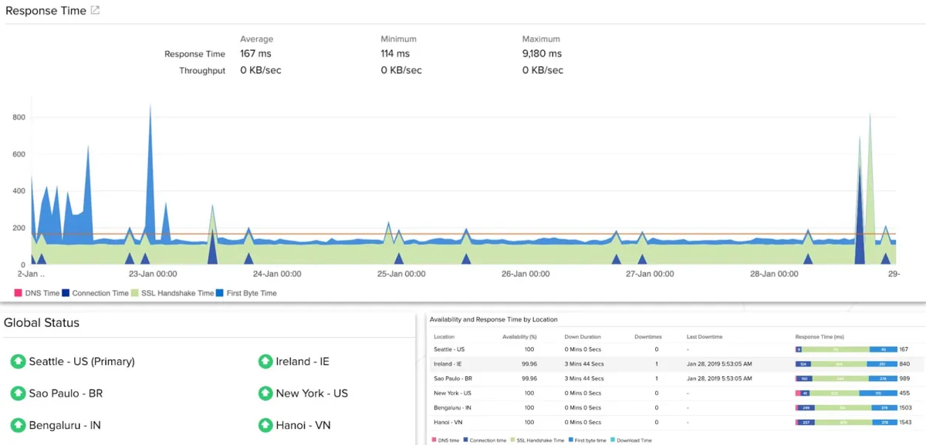Click green up-status icon for Seattle - US
The image size is (926, 445).
(x=18, y=362)
